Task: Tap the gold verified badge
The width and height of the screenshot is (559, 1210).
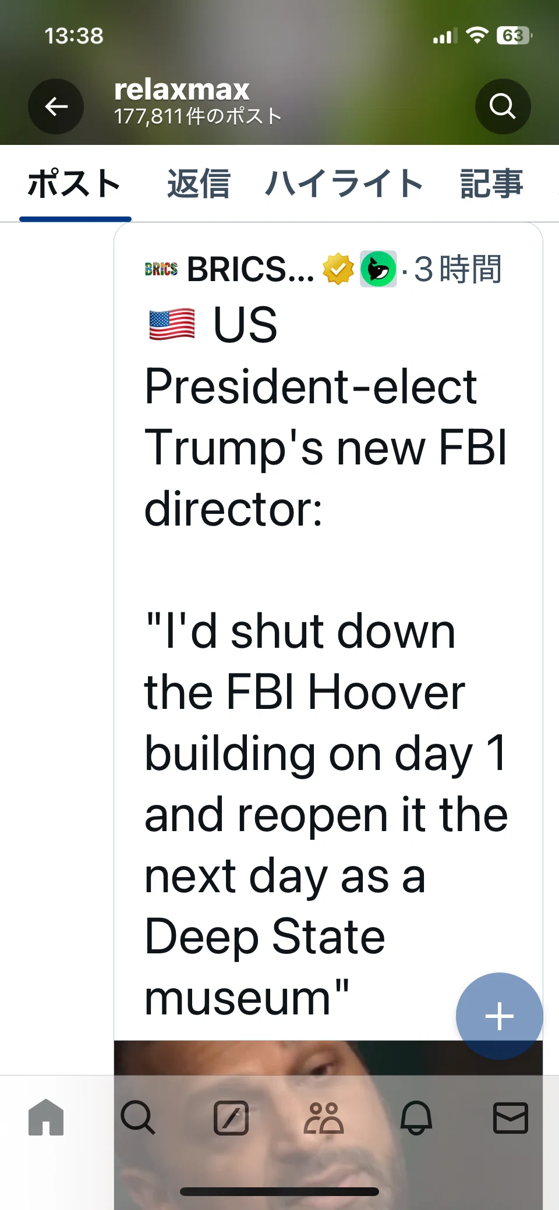Action: (338, 269)
